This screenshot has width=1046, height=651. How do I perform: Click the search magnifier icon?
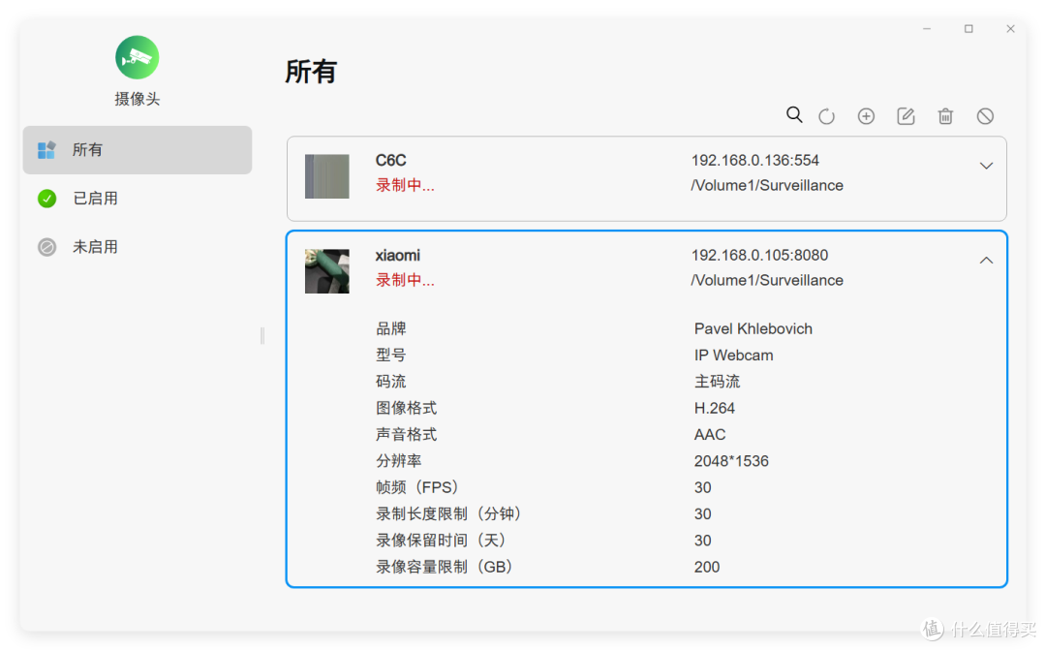pyautogui.click(x=794, y=115)
